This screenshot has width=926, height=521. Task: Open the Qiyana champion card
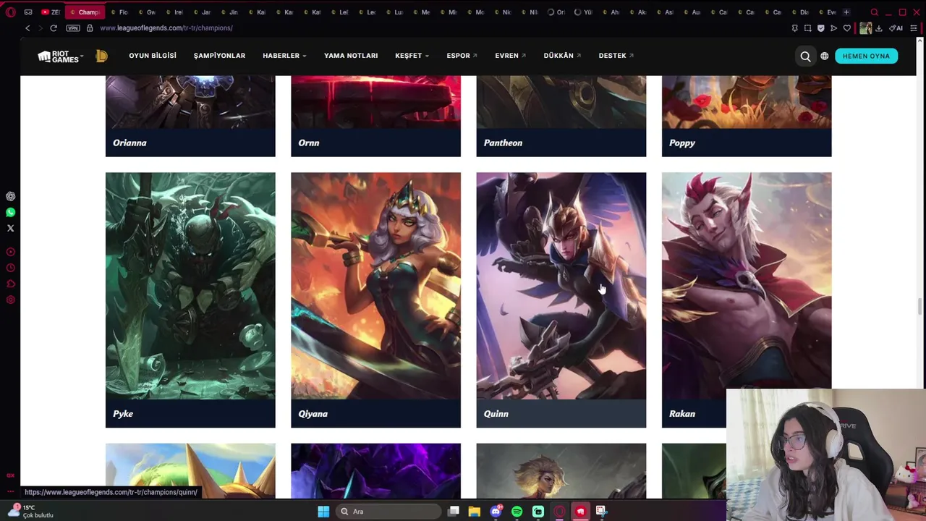(375, 300)
